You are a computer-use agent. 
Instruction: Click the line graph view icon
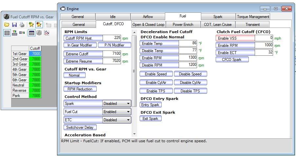(x=47, y=33)
